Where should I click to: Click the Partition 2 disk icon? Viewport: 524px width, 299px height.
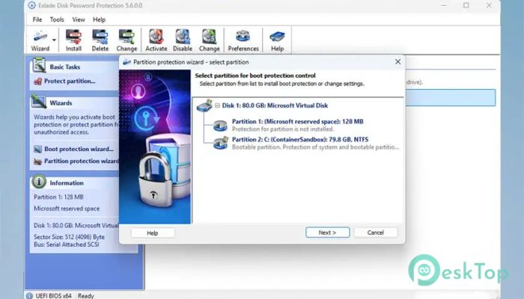click(221, 144)
